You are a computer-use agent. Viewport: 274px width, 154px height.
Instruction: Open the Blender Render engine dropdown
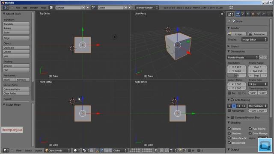point(147,8)
